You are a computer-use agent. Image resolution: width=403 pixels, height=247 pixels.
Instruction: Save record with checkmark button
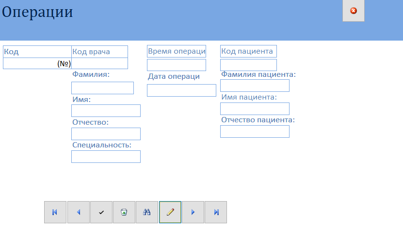tap(101, 212)
